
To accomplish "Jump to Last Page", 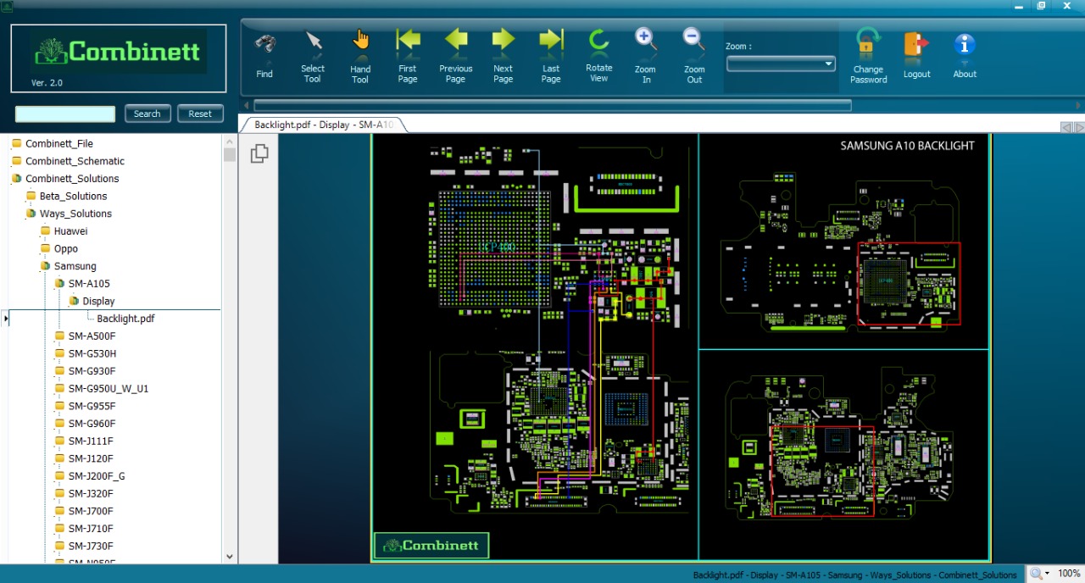I will (x=551, y=57).
